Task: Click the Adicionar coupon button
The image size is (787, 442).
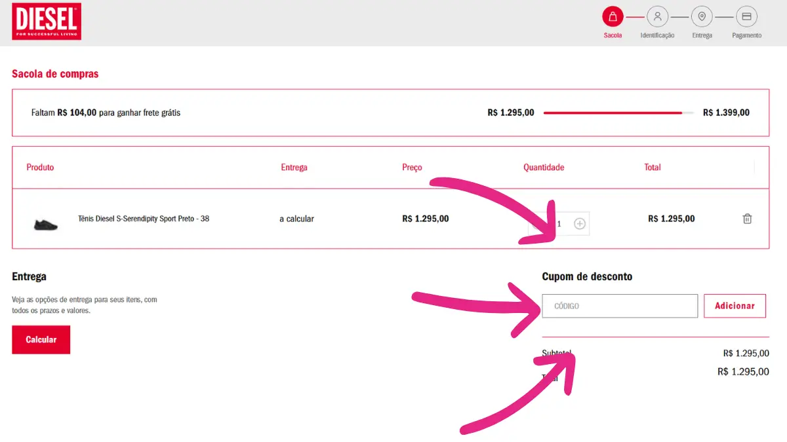Action: [735, 306]
